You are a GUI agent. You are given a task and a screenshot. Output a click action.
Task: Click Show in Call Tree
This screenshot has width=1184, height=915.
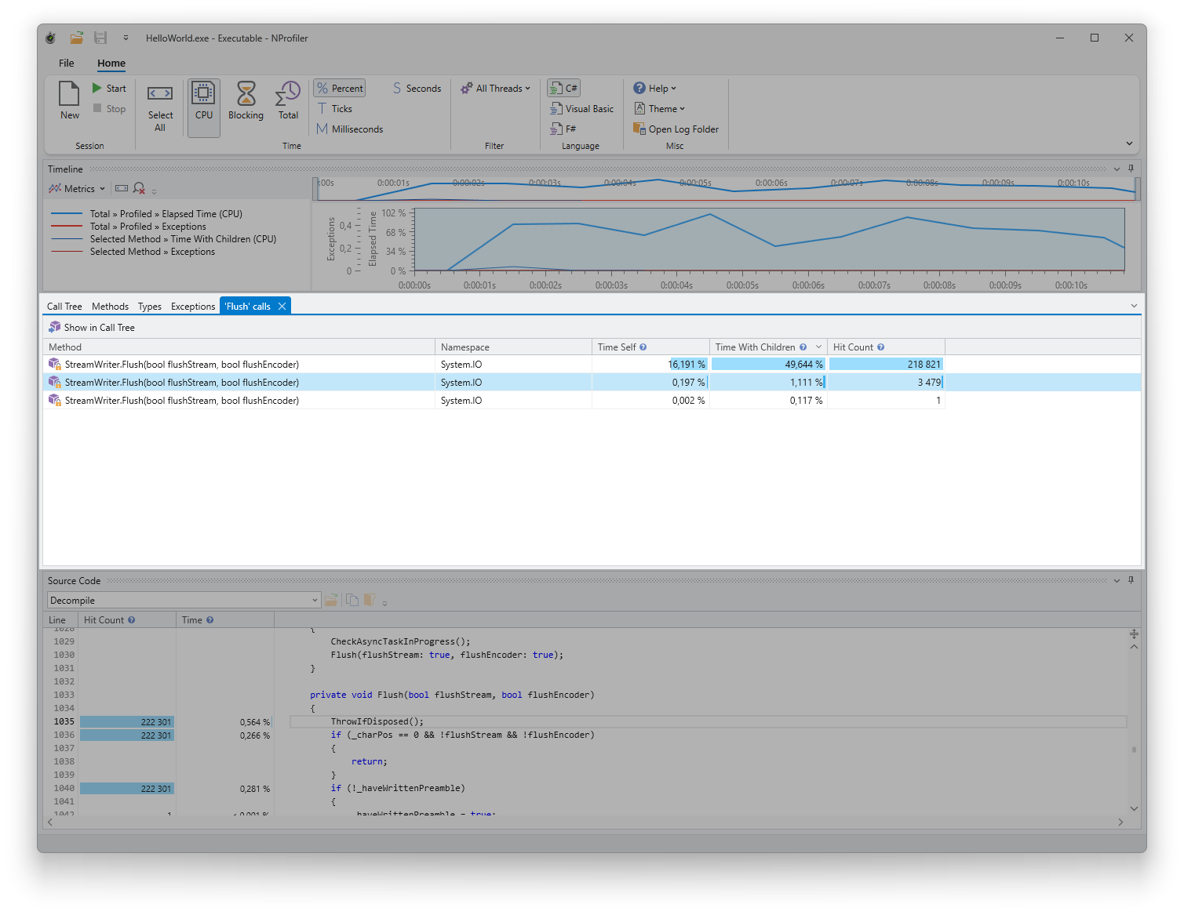(x=92, y=328)
